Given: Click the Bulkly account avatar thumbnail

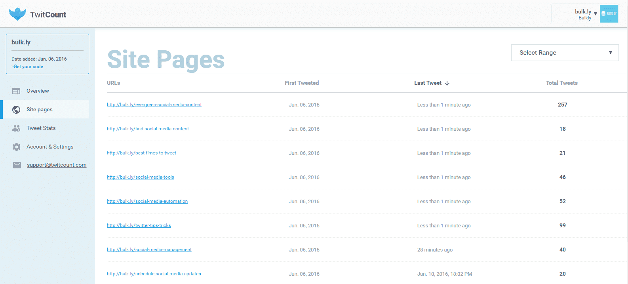Looking at the screenshot, I should click(x=609, y=14).
